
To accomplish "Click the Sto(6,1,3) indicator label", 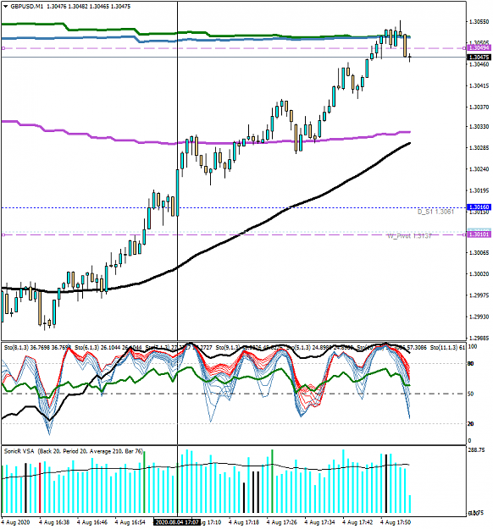I will 87,347.
